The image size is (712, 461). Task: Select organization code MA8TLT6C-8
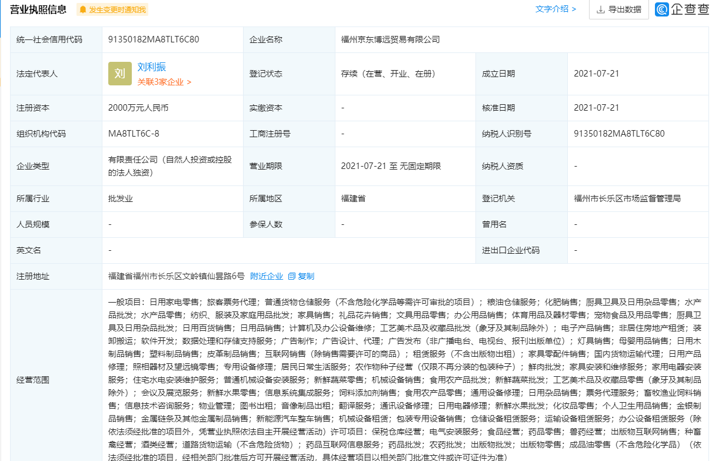click(134, 134)
